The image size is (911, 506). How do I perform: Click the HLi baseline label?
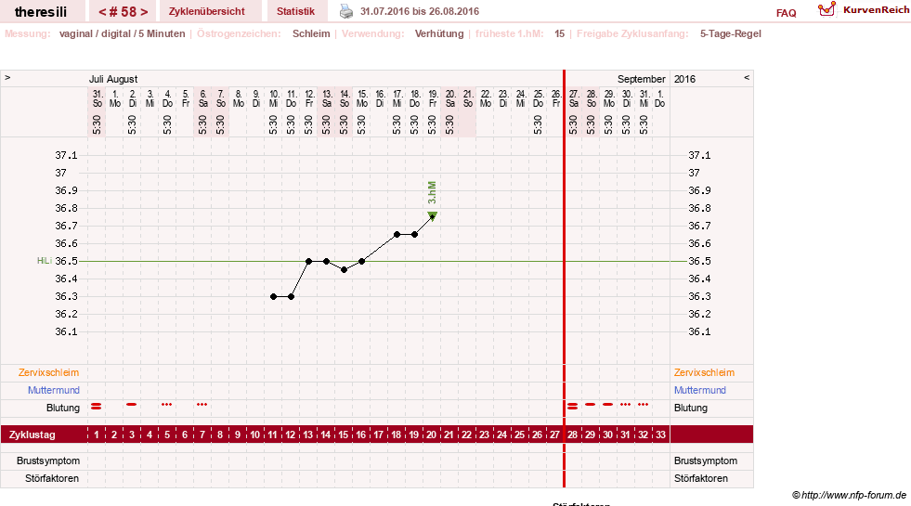coord(45,261)
